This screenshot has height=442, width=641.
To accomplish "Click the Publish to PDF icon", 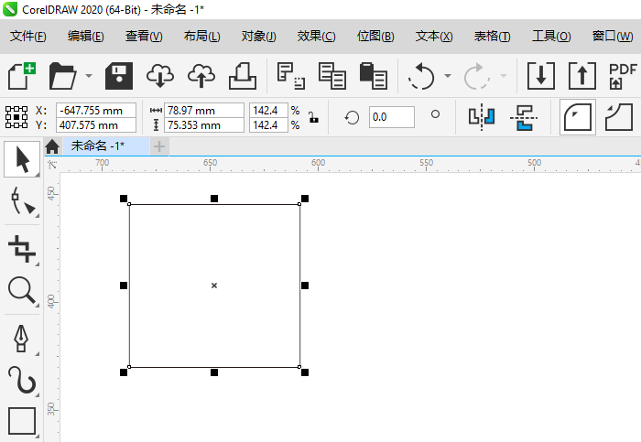I will tap(623, 75).
